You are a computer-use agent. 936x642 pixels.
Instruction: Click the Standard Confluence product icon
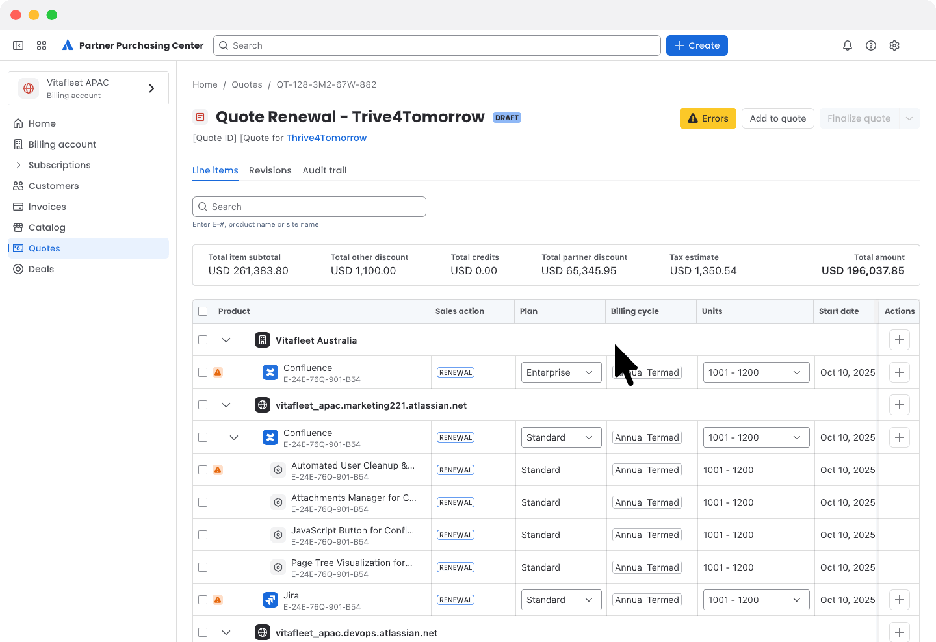(270, 437)
